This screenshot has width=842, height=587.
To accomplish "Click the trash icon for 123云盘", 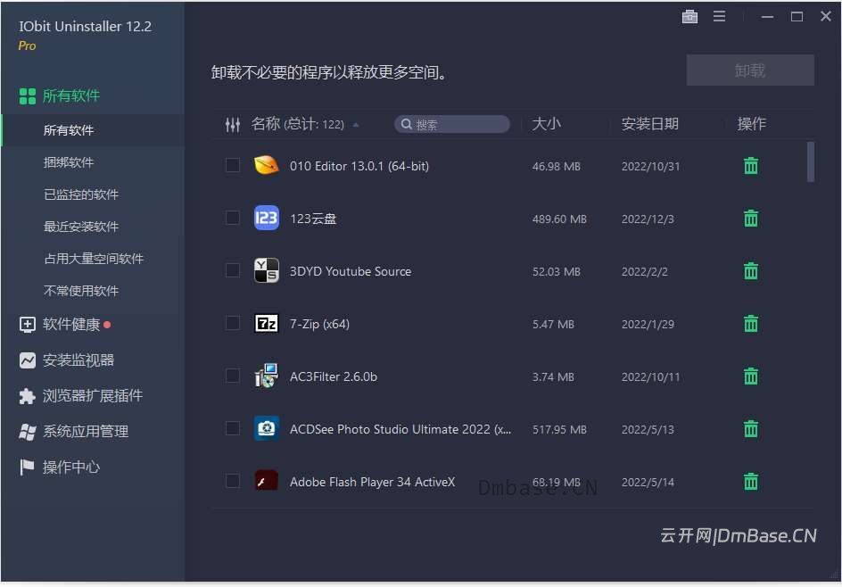I will tap(751, 219).
